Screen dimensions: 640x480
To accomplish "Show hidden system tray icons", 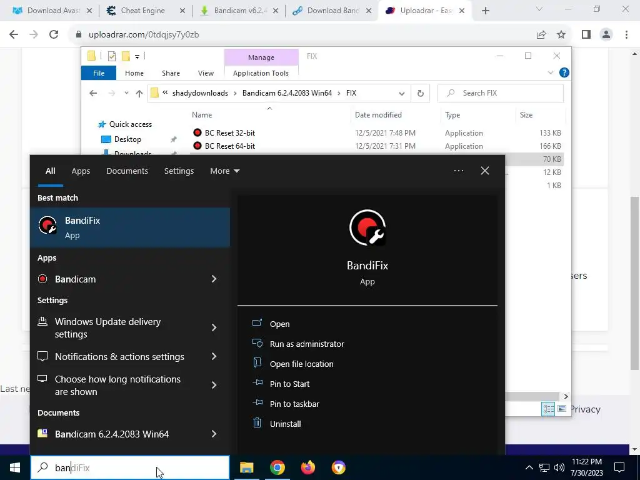I will 529,467.
